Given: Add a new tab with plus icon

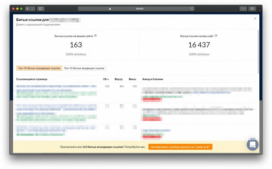Looking at the screenshot, I should [x=260, y=10].
